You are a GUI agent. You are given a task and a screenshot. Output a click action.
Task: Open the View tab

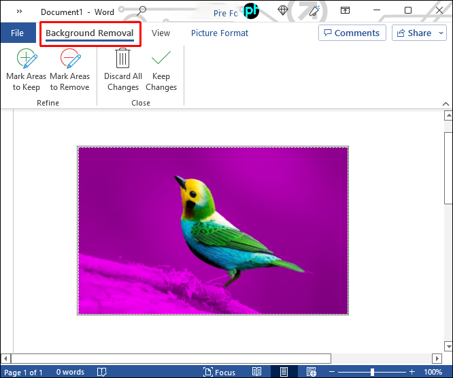tap(161, 33)
